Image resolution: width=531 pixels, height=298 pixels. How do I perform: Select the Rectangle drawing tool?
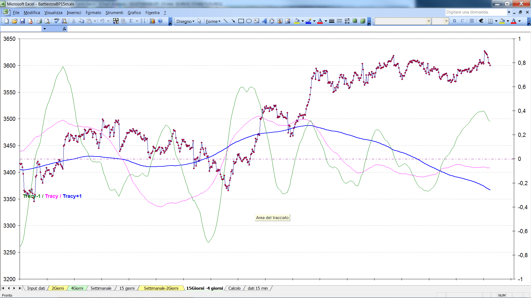pos(241,21)
